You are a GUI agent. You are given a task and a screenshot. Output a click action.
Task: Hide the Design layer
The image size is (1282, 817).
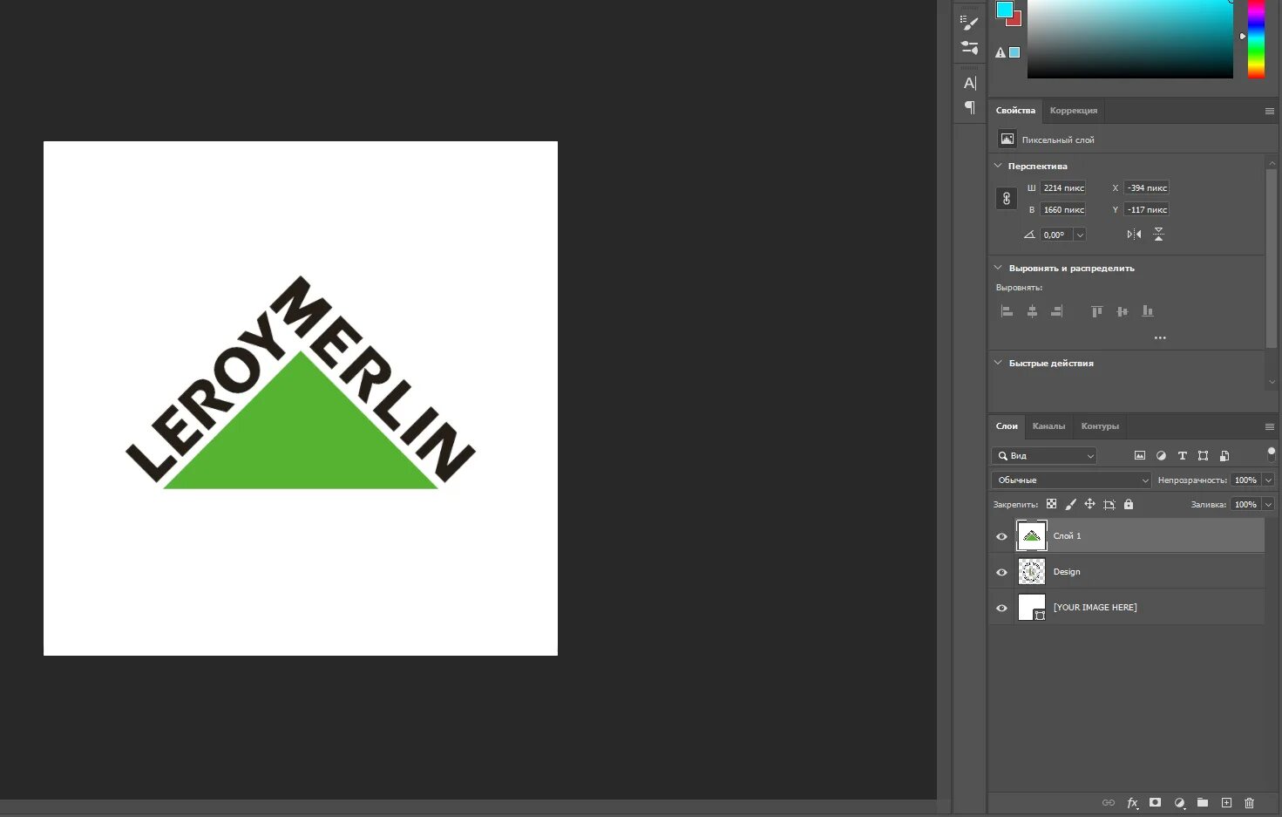click(x=1001, y=572)
